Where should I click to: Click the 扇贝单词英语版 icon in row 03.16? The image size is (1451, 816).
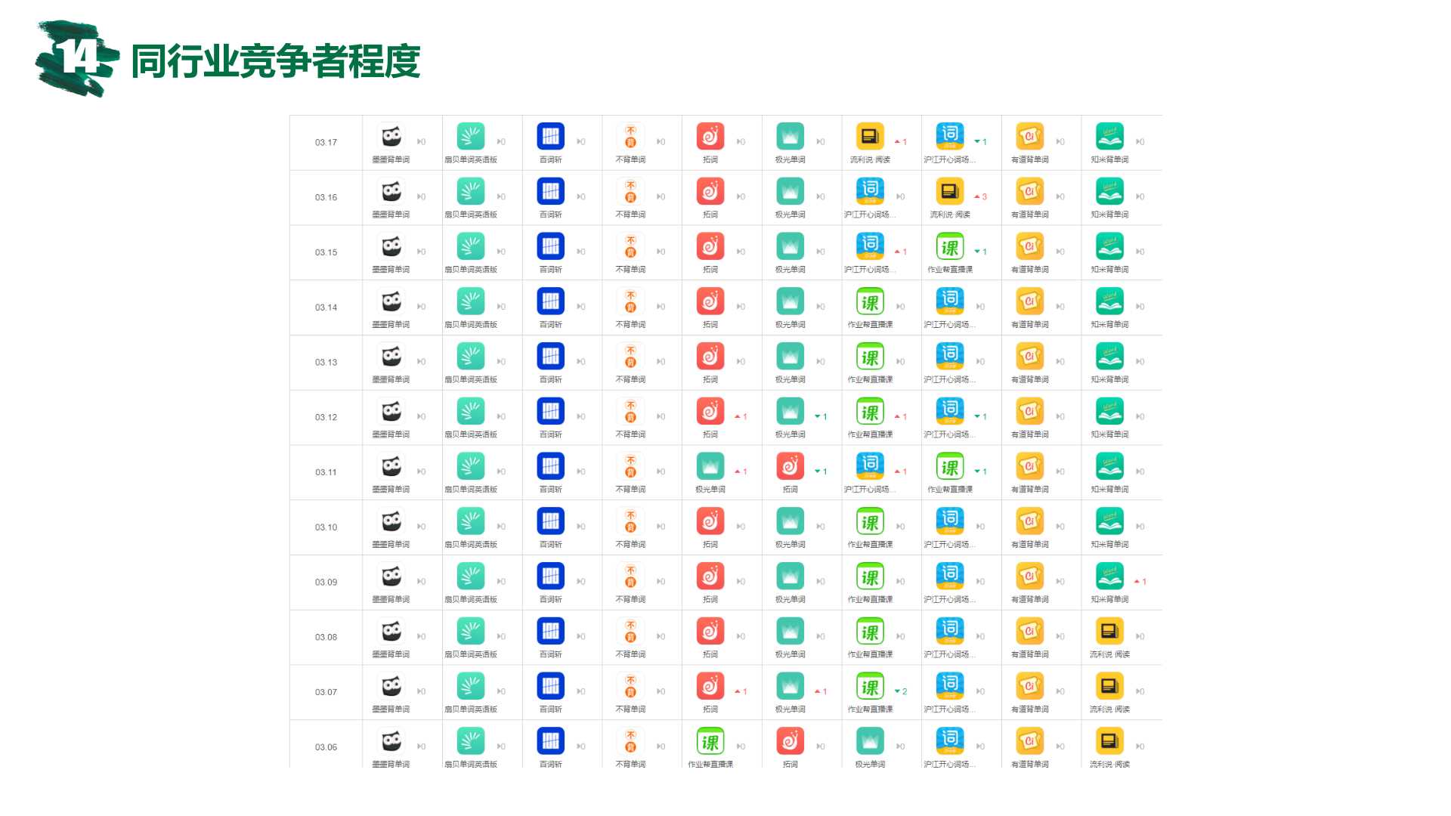coord(471,192)
